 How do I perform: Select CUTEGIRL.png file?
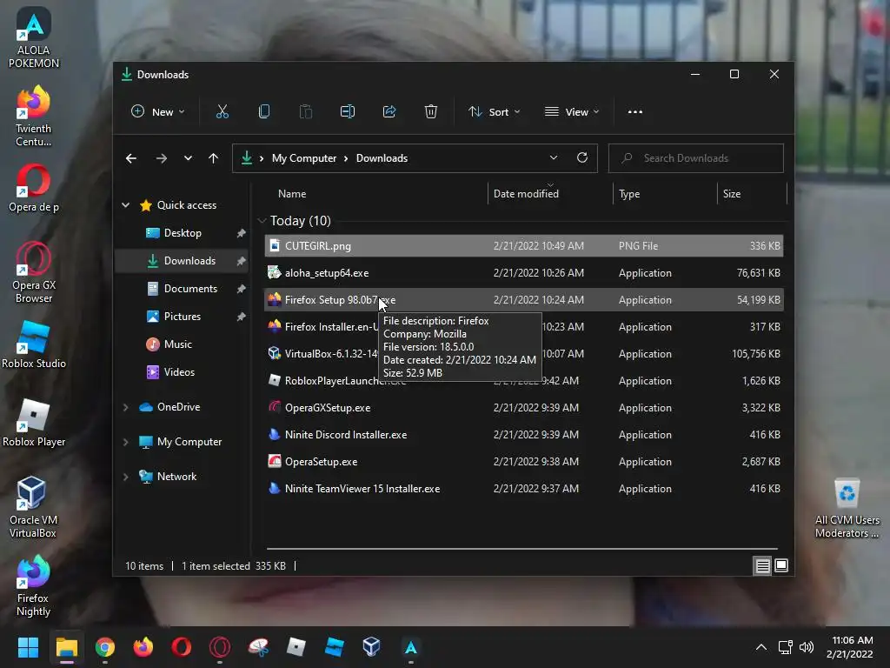pyautogui.click(x=523, y=246)
